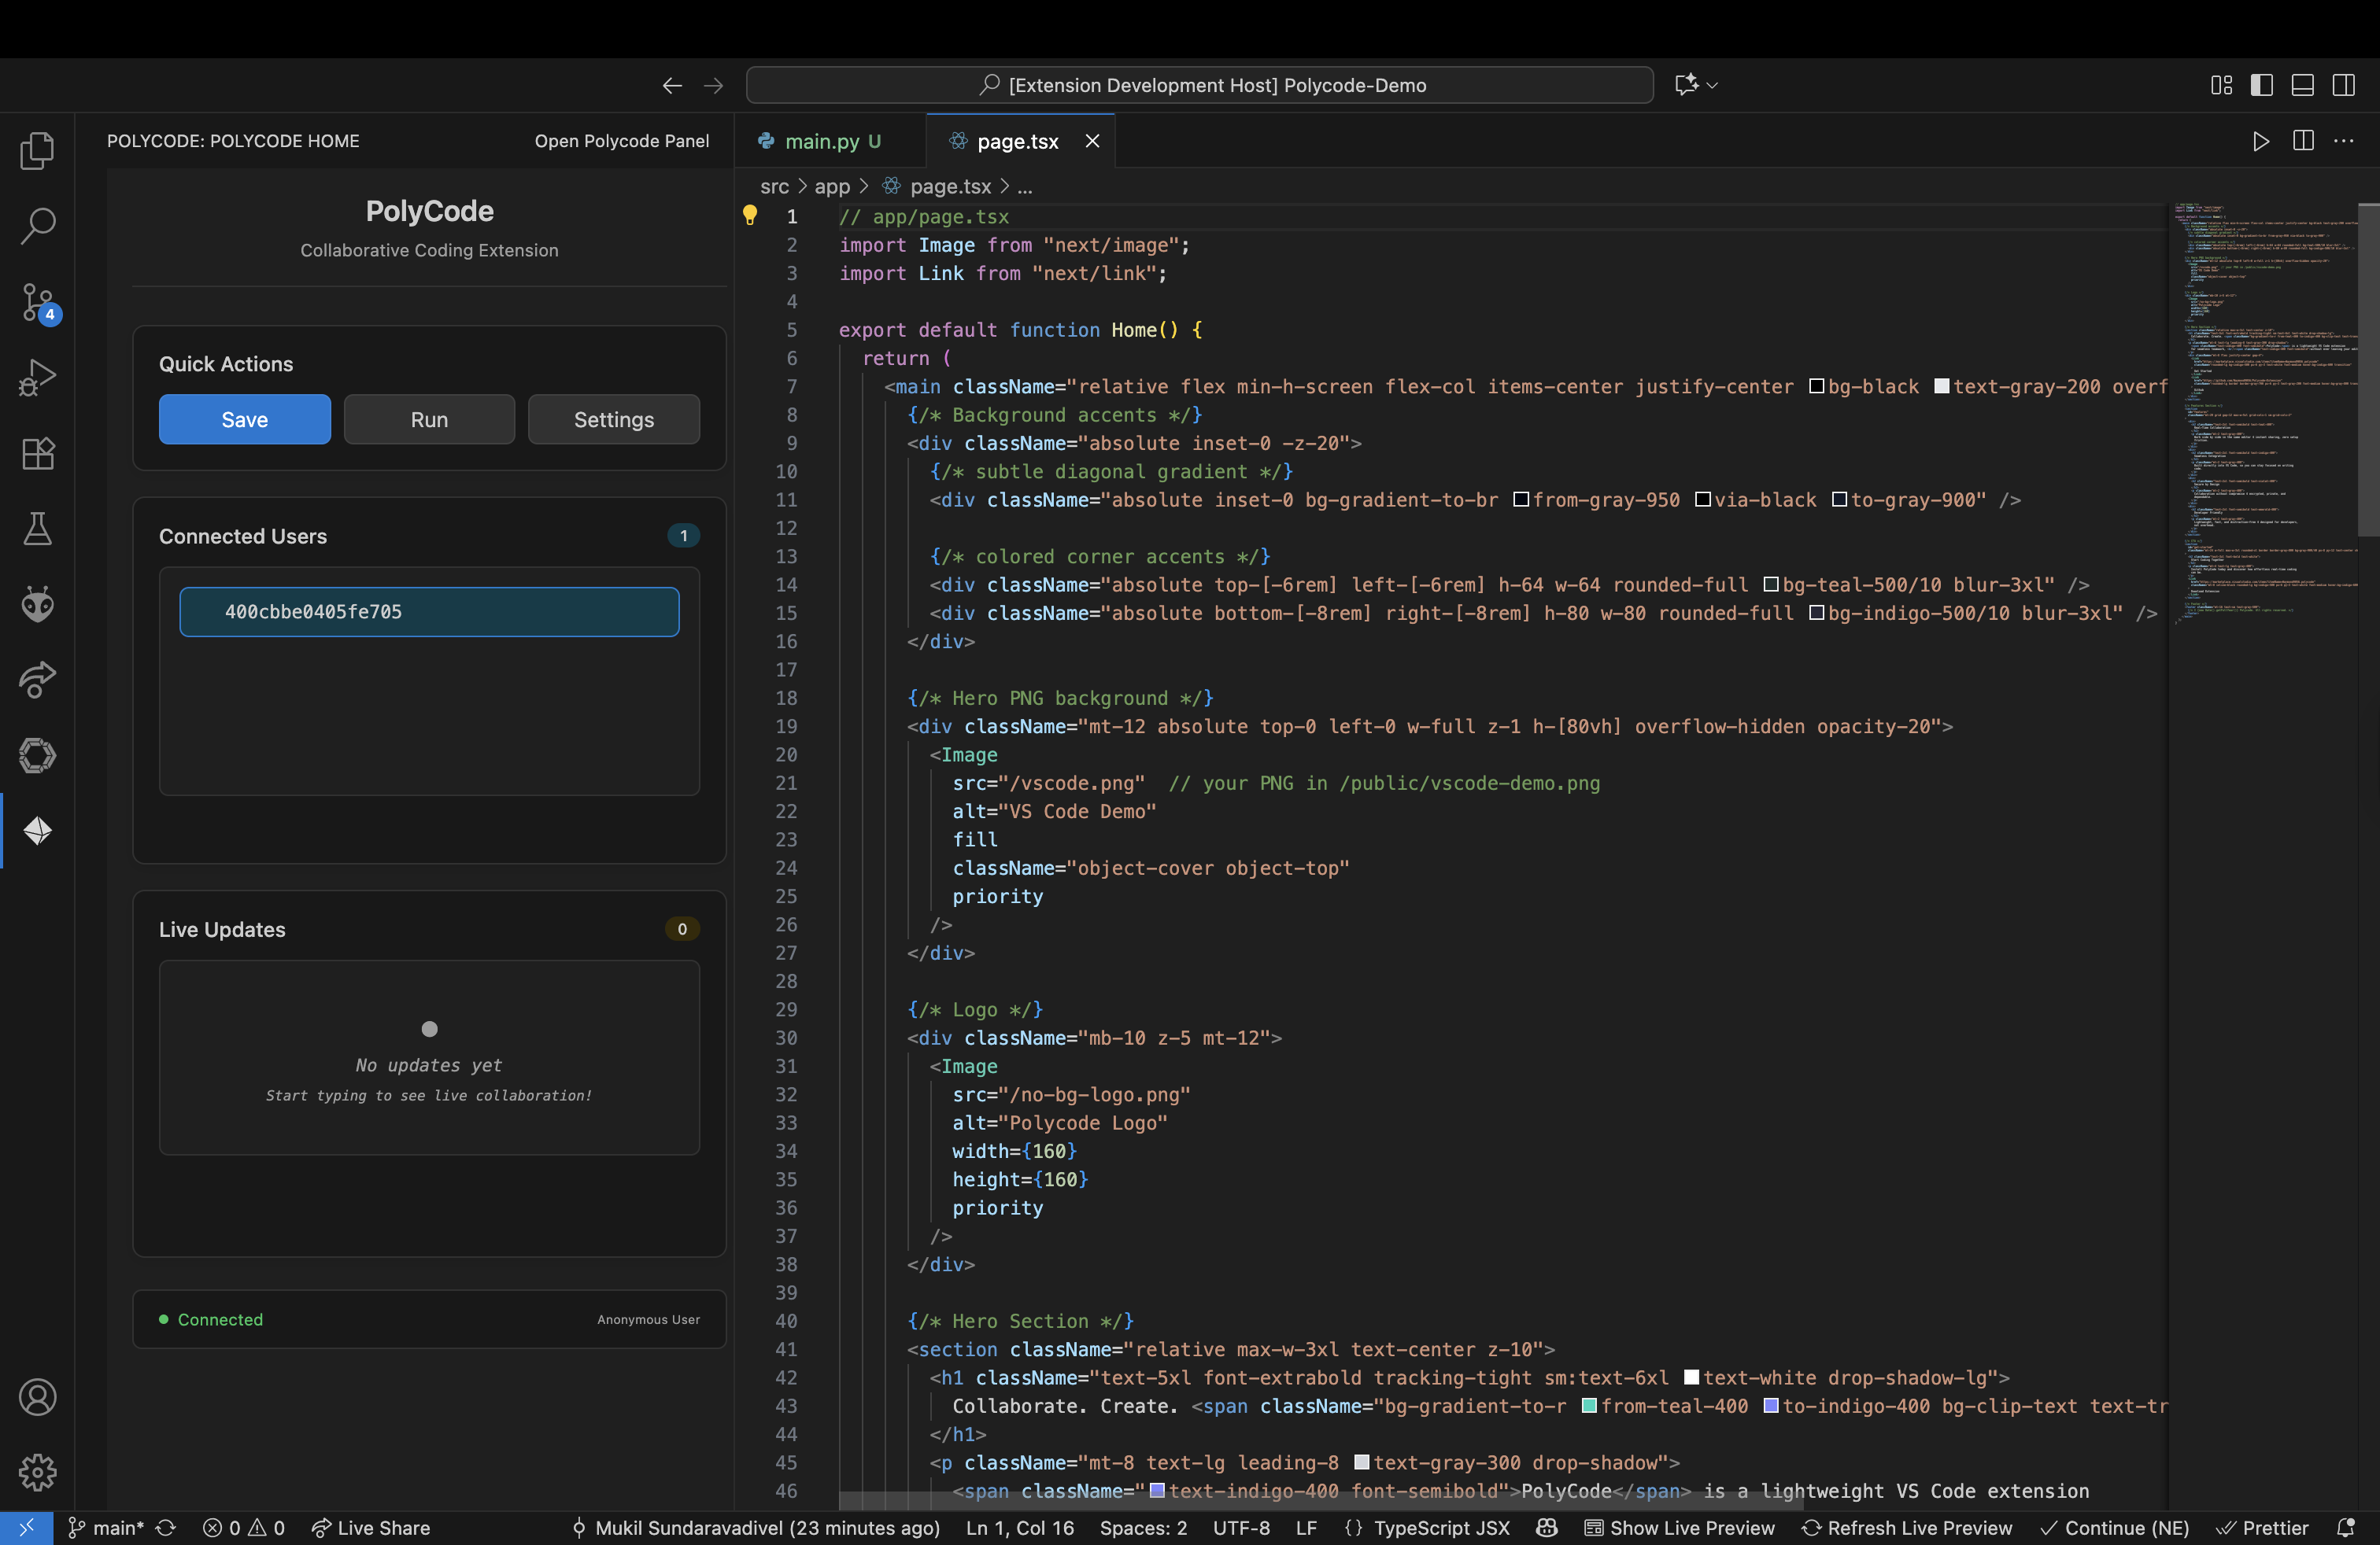Open Source Control view with badge
This screenshot has width=2380, height=1545.
coord(37,301)
